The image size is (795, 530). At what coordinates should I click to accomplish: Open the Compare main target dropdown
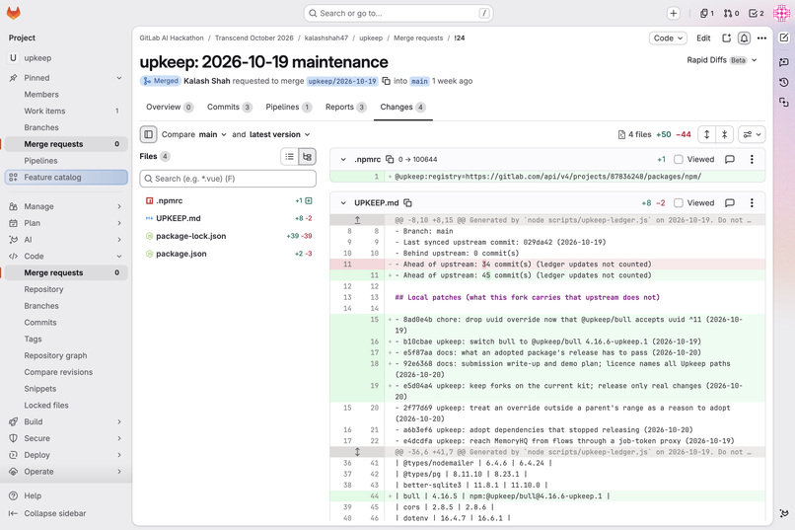tap(212, 134)
